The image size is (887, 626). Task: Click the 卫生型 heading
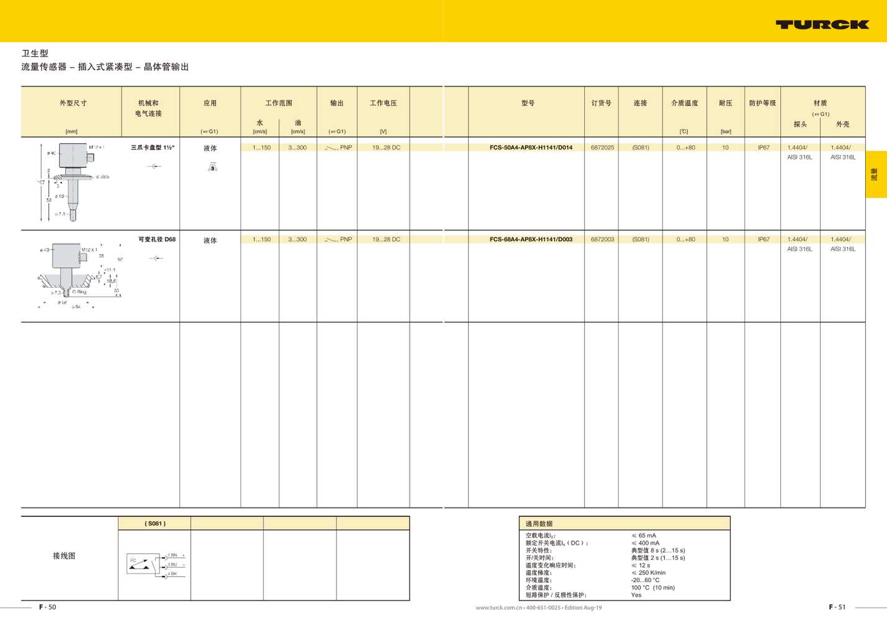tap(35, 53)
